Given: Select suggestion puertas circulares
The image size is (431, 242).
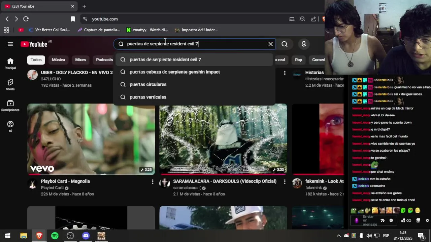Looking at the screenshot, I should point(194,84).
